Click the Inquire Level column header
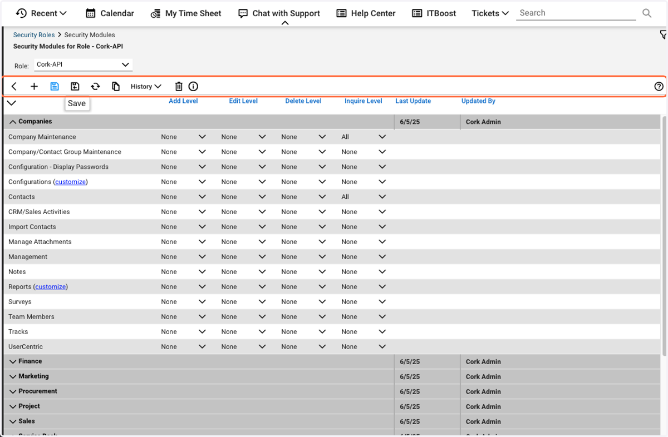This screenshot has width=668, height=437. (364, 101)
